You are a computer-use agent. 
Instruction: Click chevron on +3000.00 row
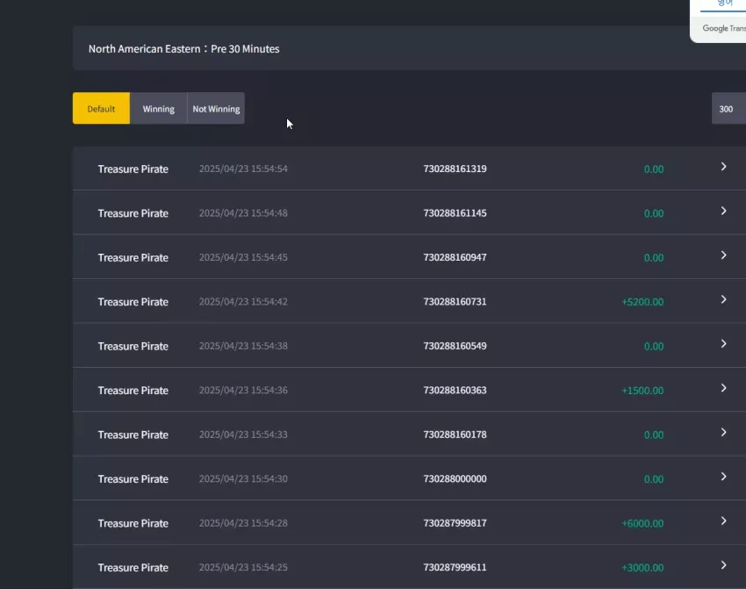(723, 565)
